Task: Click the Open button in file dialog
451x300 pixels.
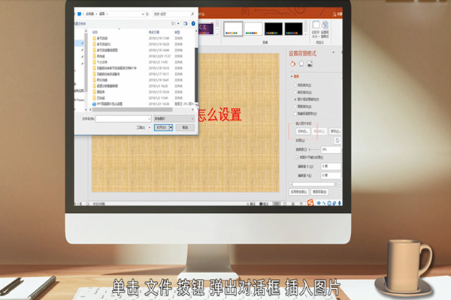Action: [162, 127]
